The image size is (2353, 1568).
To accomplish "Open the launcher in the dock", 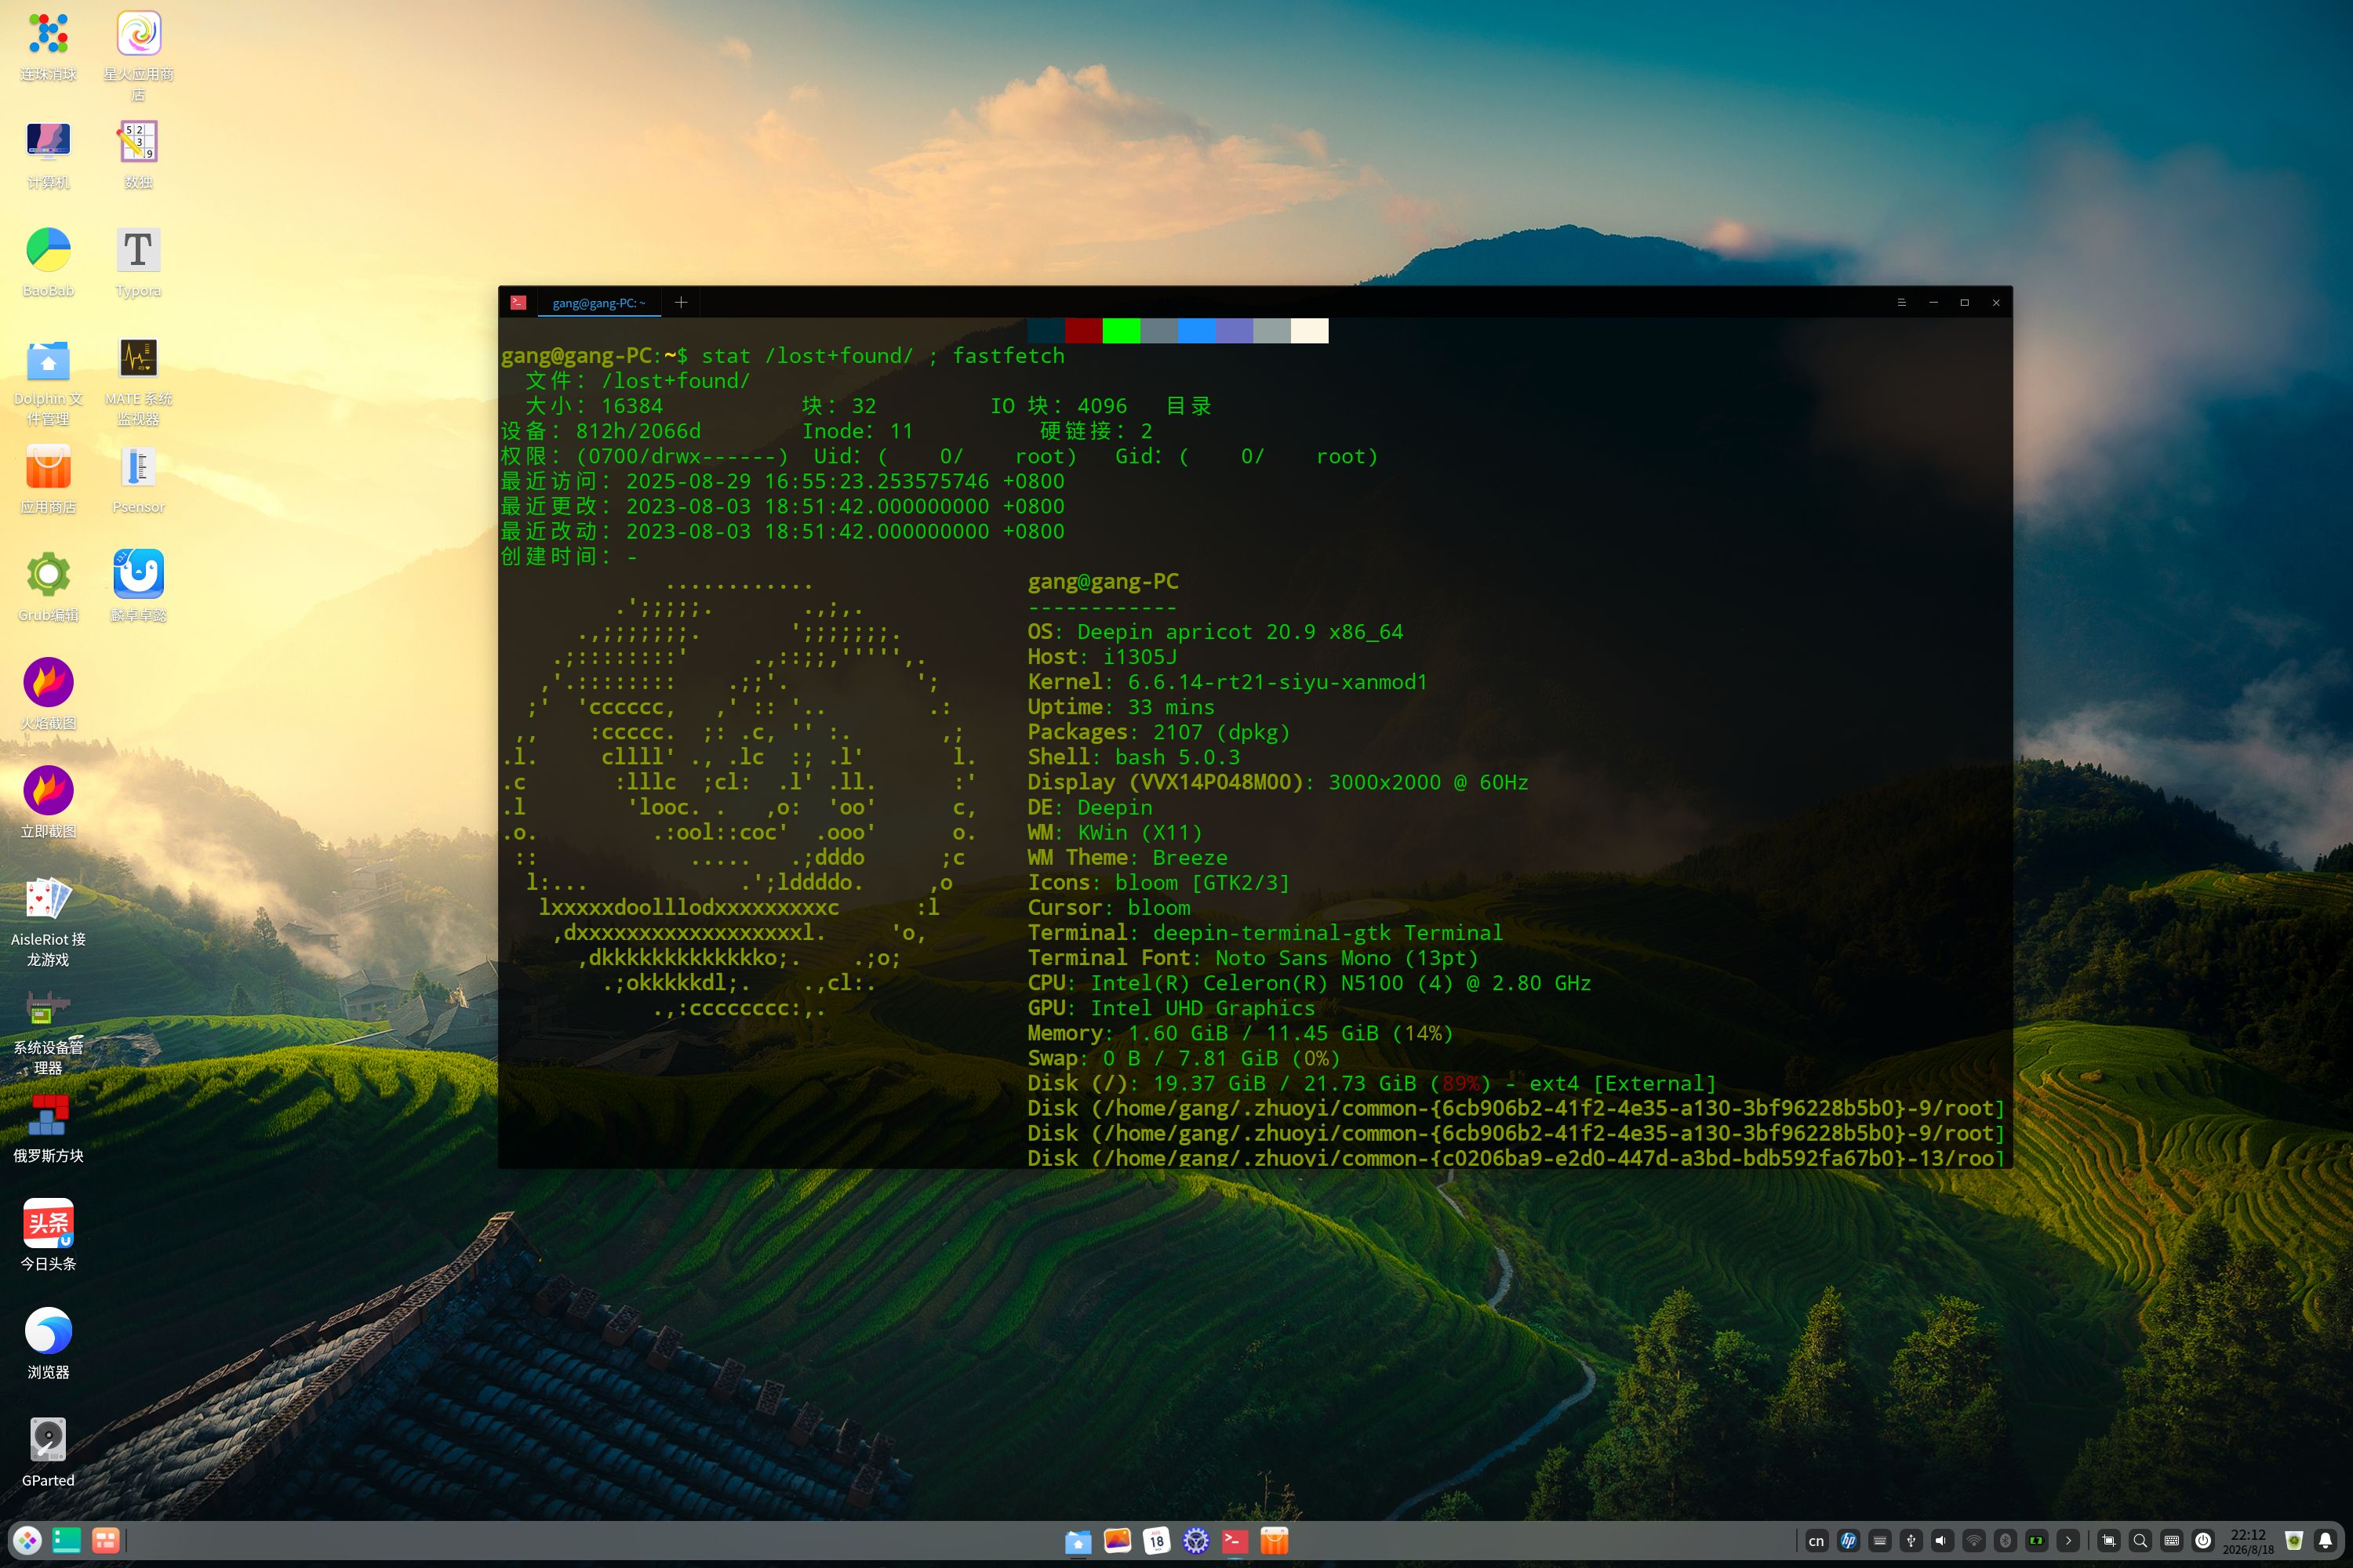I will (x=28, y=1541).
